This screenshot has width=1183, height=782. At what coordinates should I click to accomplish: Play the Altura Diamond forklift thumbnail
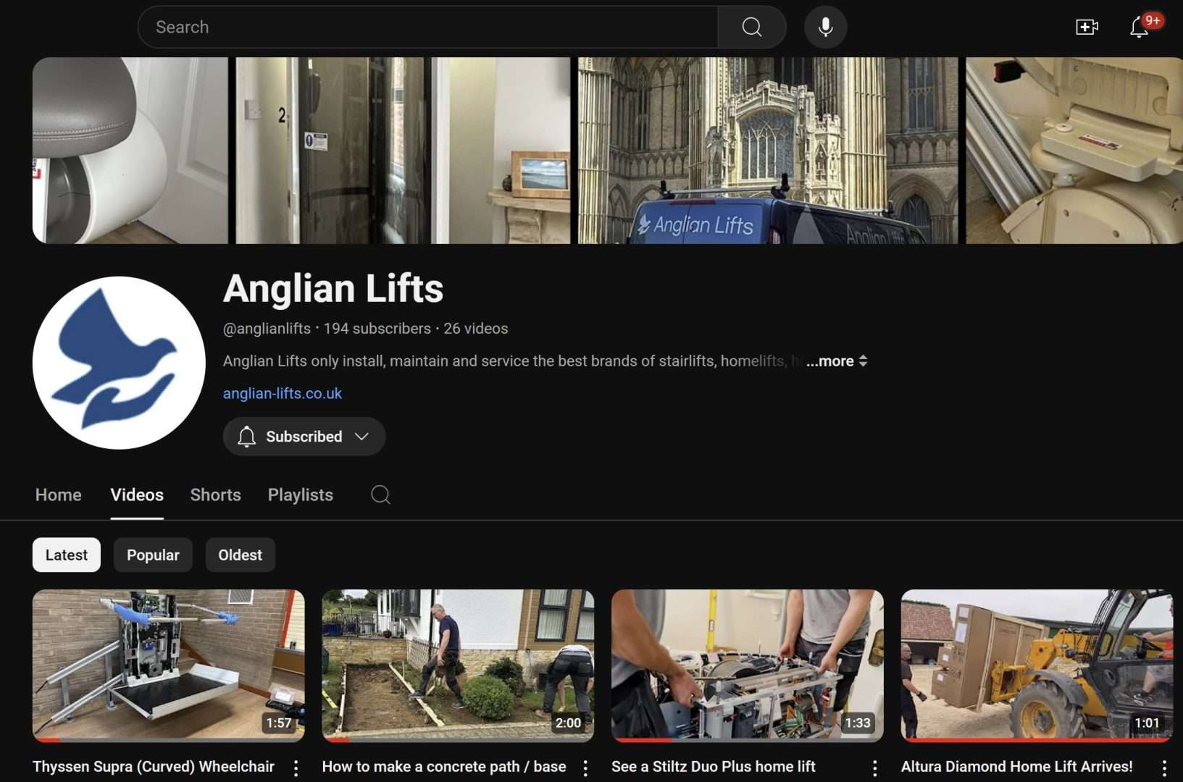click(1037, 666)
